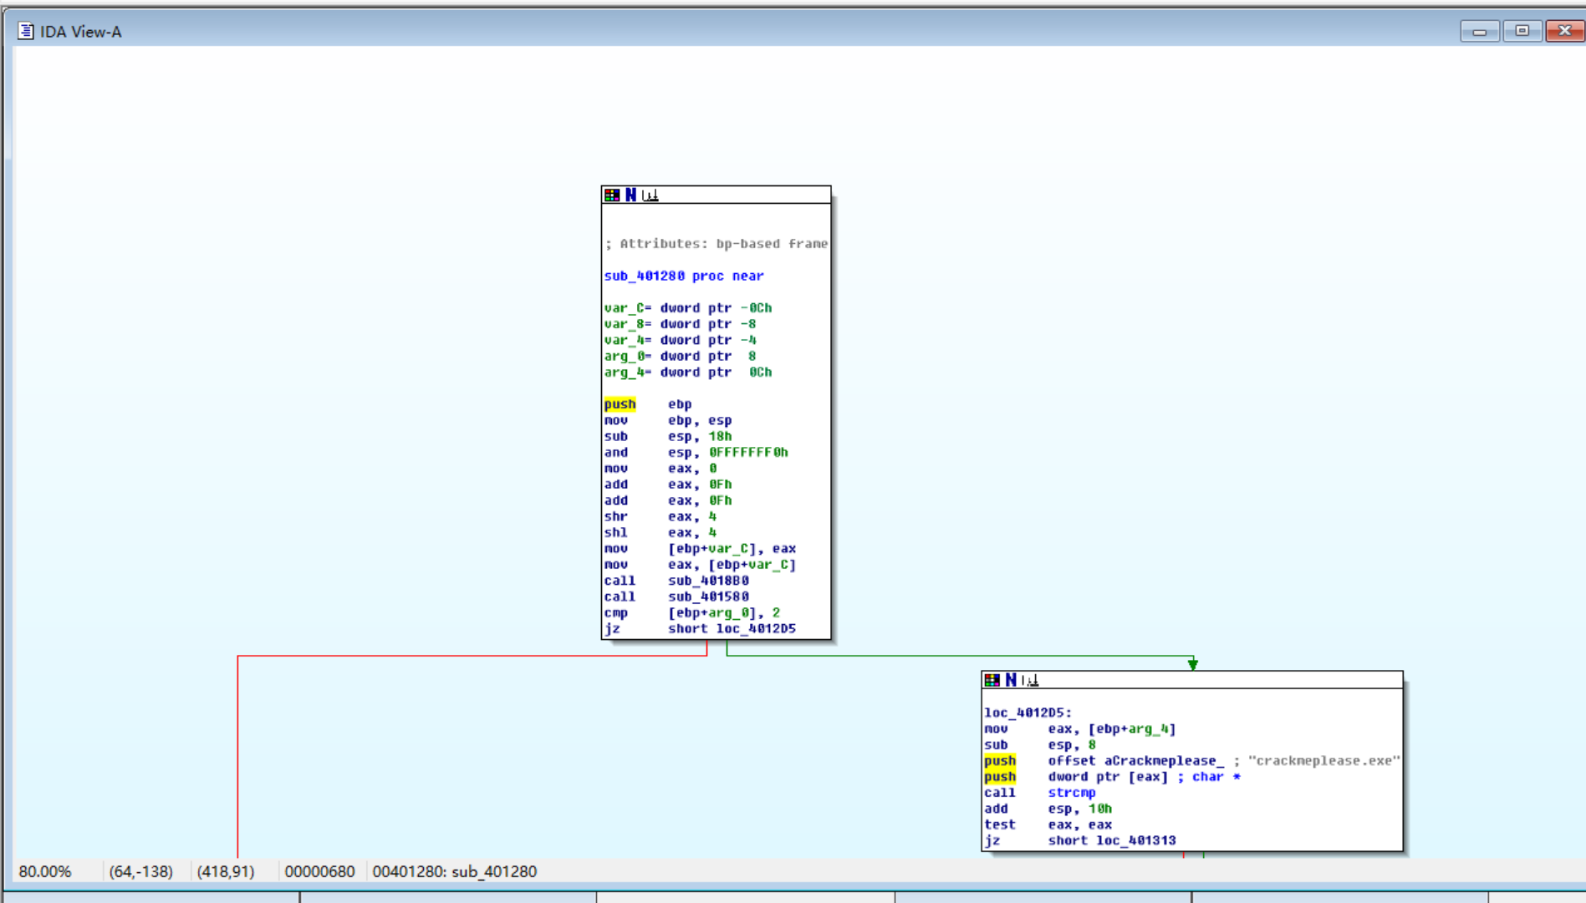Open the color picker icon on loc_4012D5 node

click(992, 680)
